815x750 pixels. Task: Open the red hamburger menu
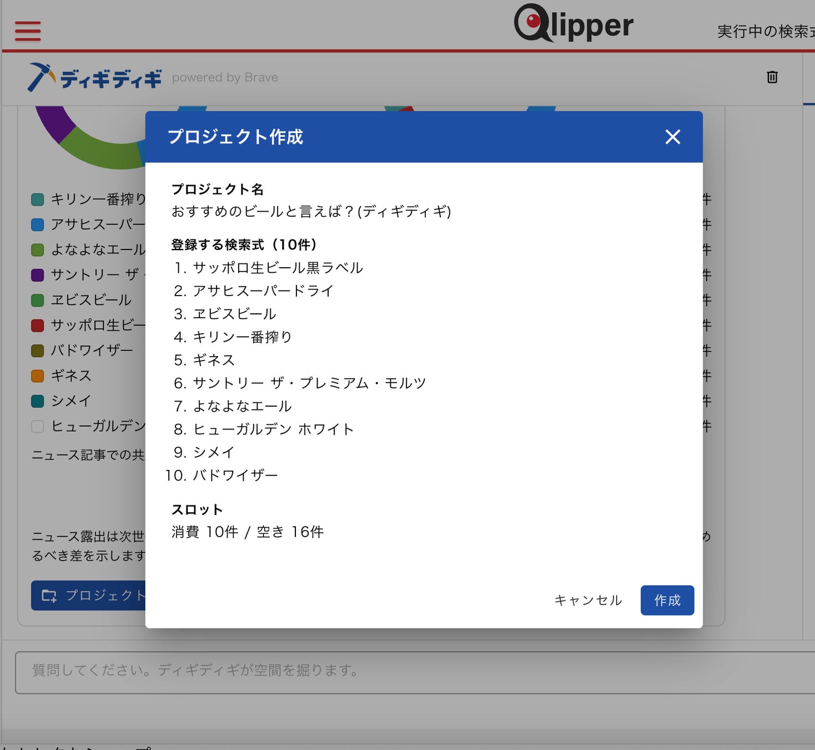[28, 31]
